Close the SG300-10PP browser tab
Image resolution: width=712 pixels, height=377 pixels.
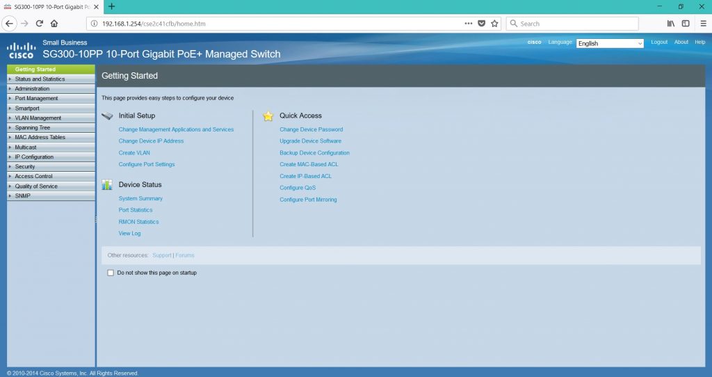(x=96, y=7)
